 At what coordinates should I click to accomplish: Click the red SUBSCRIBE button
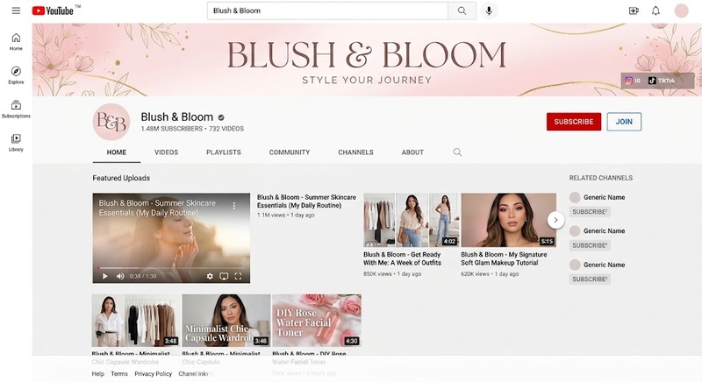574,122
